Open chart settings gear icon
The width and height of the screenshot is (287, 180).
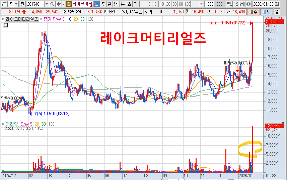(248, 4)
